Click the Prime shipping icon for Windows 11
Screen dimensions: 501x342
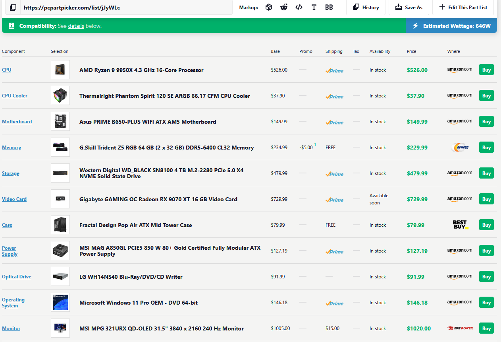334,303
